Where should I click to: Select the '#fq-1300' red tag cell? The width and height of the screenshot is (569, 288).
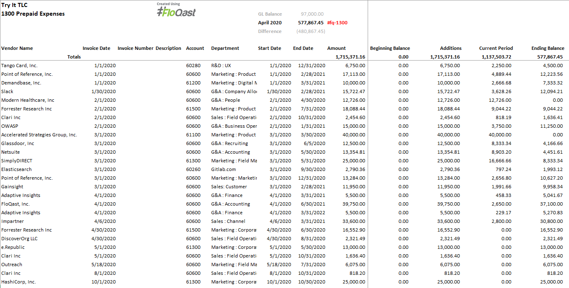tap(337, 23)
